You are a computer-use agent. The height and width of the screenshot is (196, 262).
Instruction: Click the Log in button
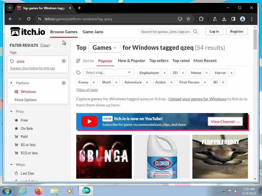click(x=214, y=31)
